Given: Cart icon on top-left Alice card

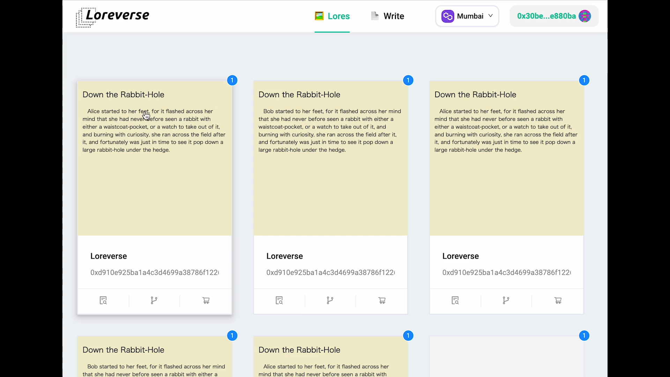Looking at the screenshot, I should [x=206, y=301].
